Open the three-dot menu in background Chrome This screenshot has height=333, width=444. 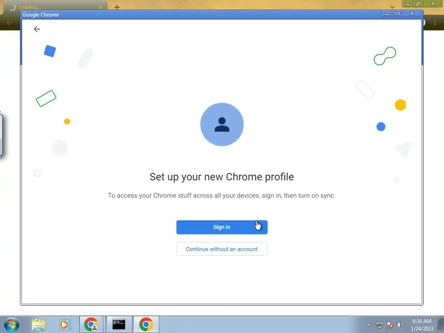tap(434, 23)
